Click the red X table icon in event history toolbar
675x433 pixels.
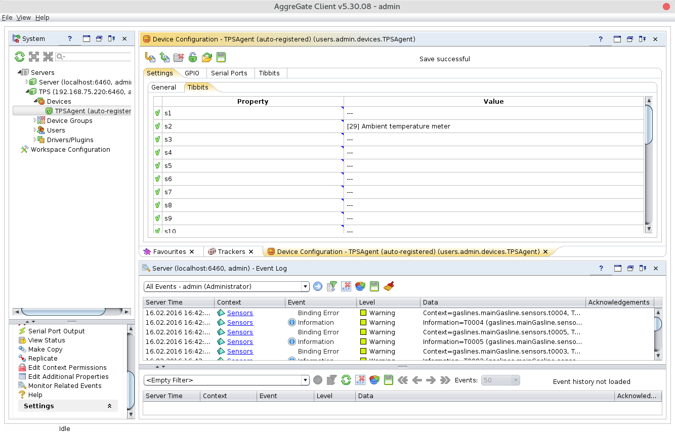click(360, 380)
